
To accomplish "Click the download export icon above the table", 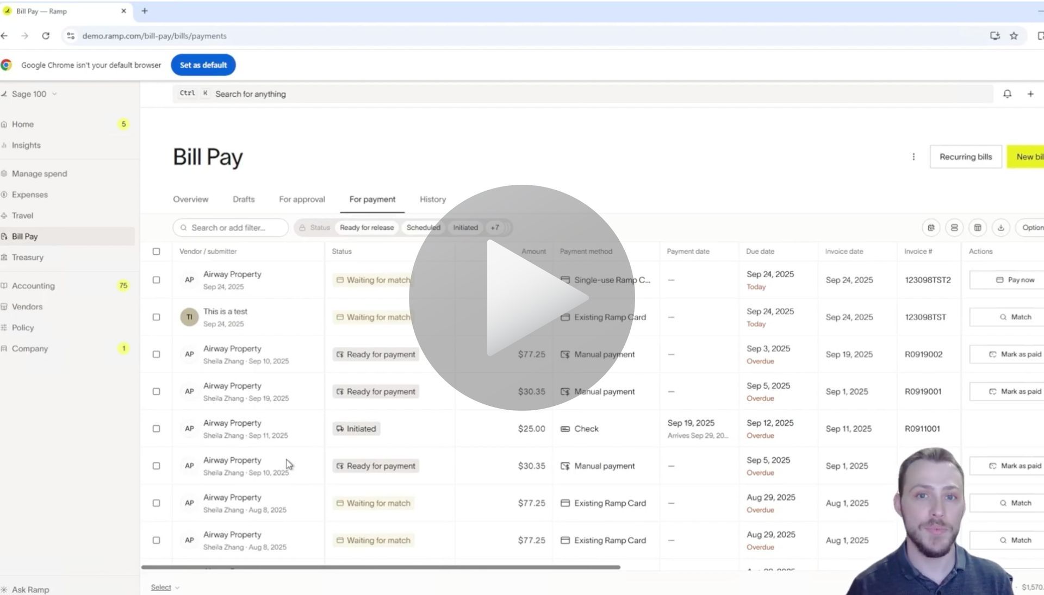I will coord(1001,228).
